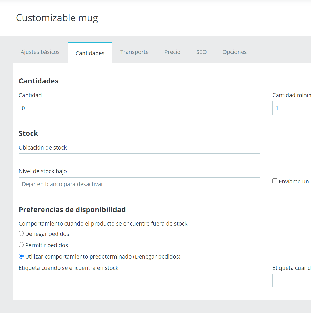311x313 pixels.
Task: Enable the Envíame un email checkbox
Action: [x=275, y=181]
